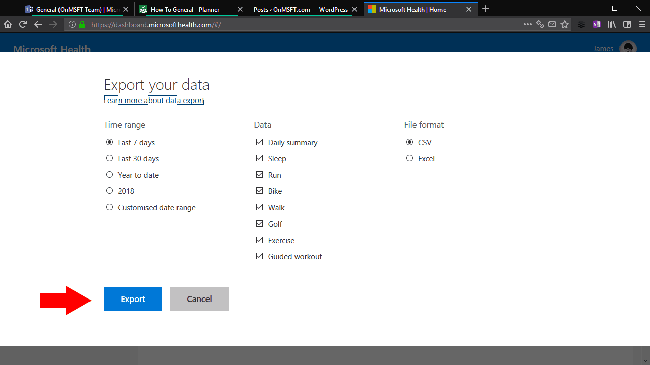650x365 pixels.
Task: Click the green padlock security icon
Action: (x=82, y=24)
